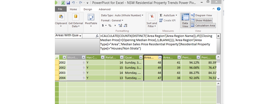Screen dimensions: 279x104
Task: Open the measure name box dropdown
Action: [x=81, y=36]
